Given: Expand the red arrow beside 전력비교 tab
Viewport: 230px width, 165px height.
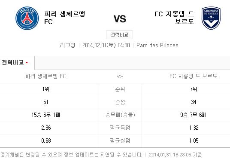Looking at the screenshot, I should click(27, 63).
